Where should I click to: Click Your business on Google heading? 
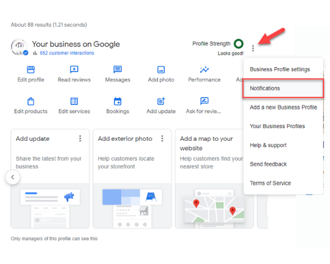pyautogui.click(x=76, y=44)
